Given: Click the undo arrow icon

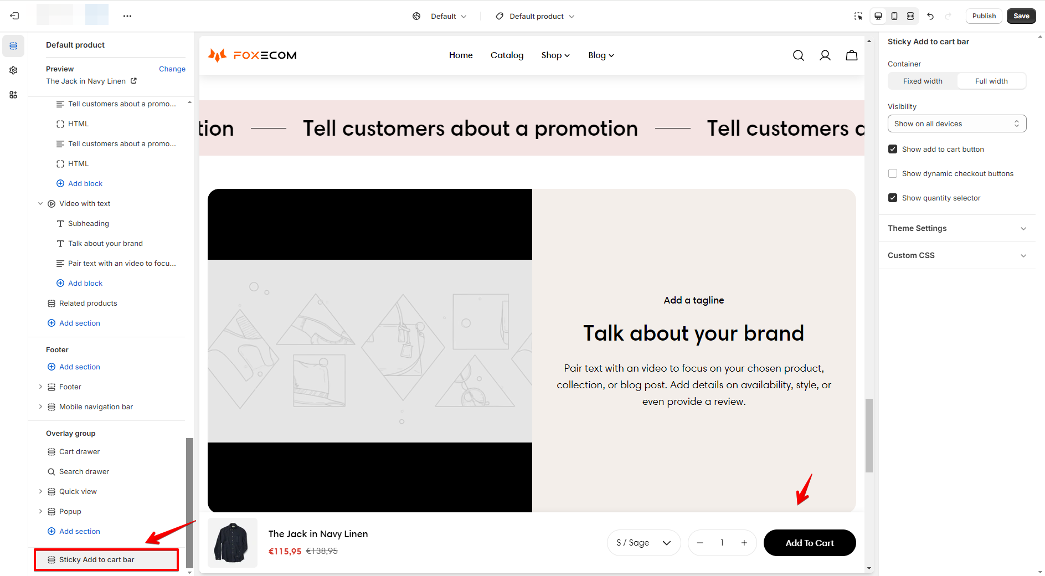Looking at the screenshot, I should pos(930,16).
